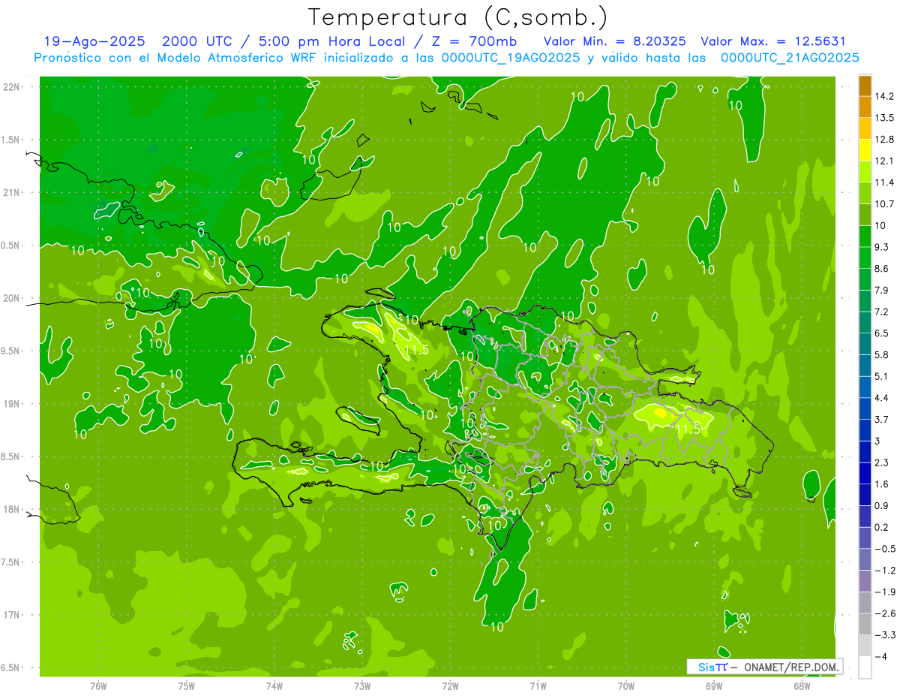Click the '12.8' colorbar label
This screenshot has width=900, height=696.
click(x=883, y=140)
